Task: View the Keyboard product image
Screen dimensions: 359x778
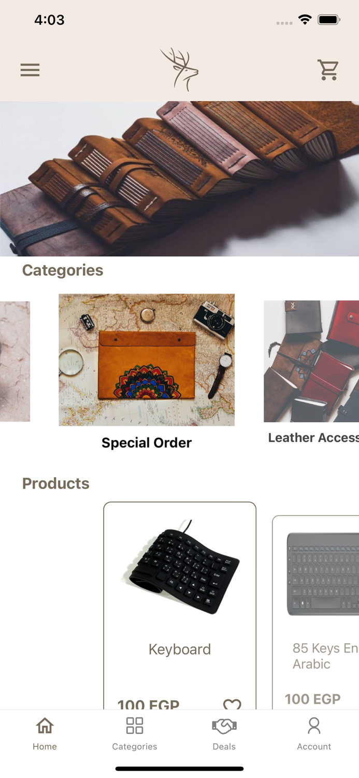Action: point(180,567)
